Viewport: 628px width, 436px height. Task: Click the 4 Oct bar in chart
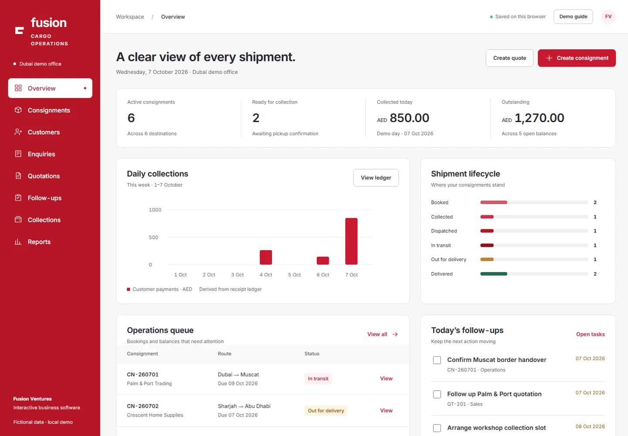(266, 257)
